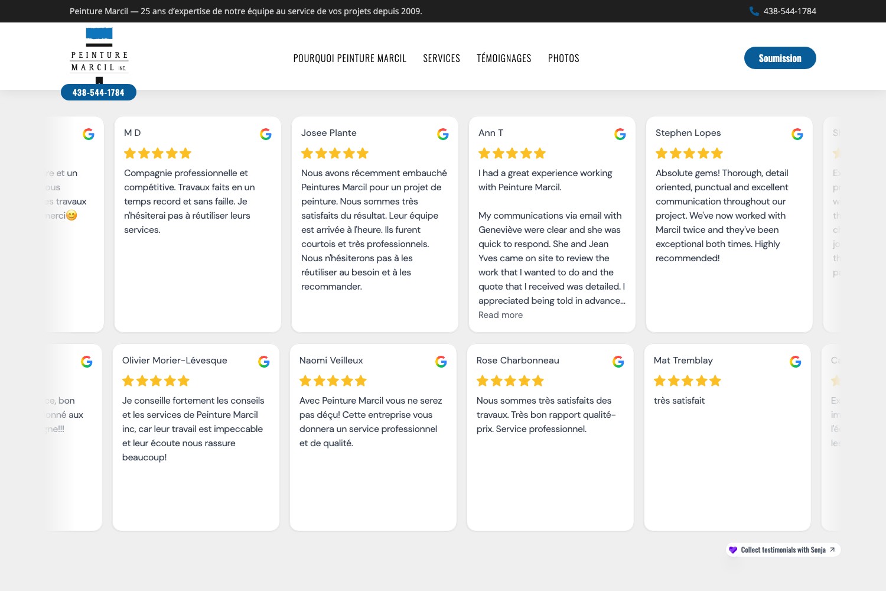The image size is (886, 591).
Task: Click Google icon on Naomi Veilleux review
Action: [x=441, y=362]
